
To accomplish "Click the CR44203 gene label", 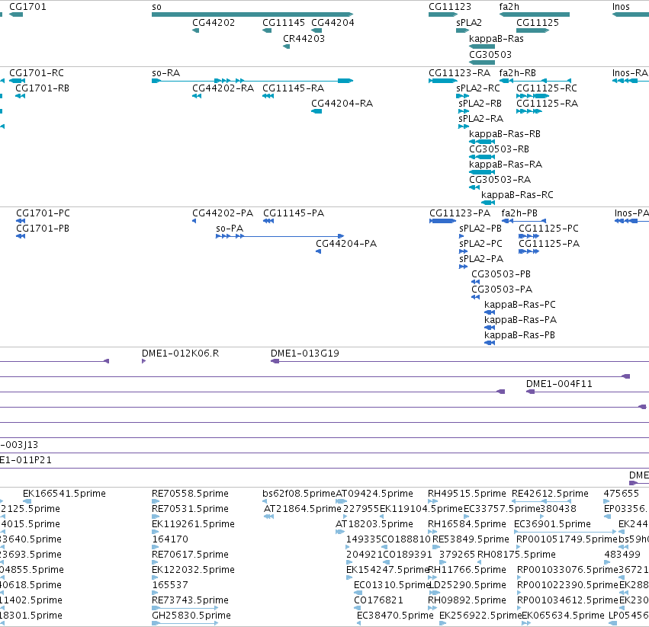I will 304,38.
